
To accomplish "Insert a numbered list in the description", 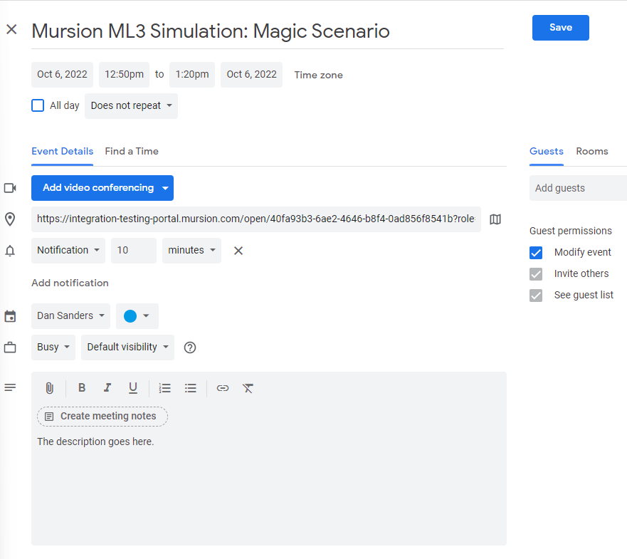I will tap(164, 388).
